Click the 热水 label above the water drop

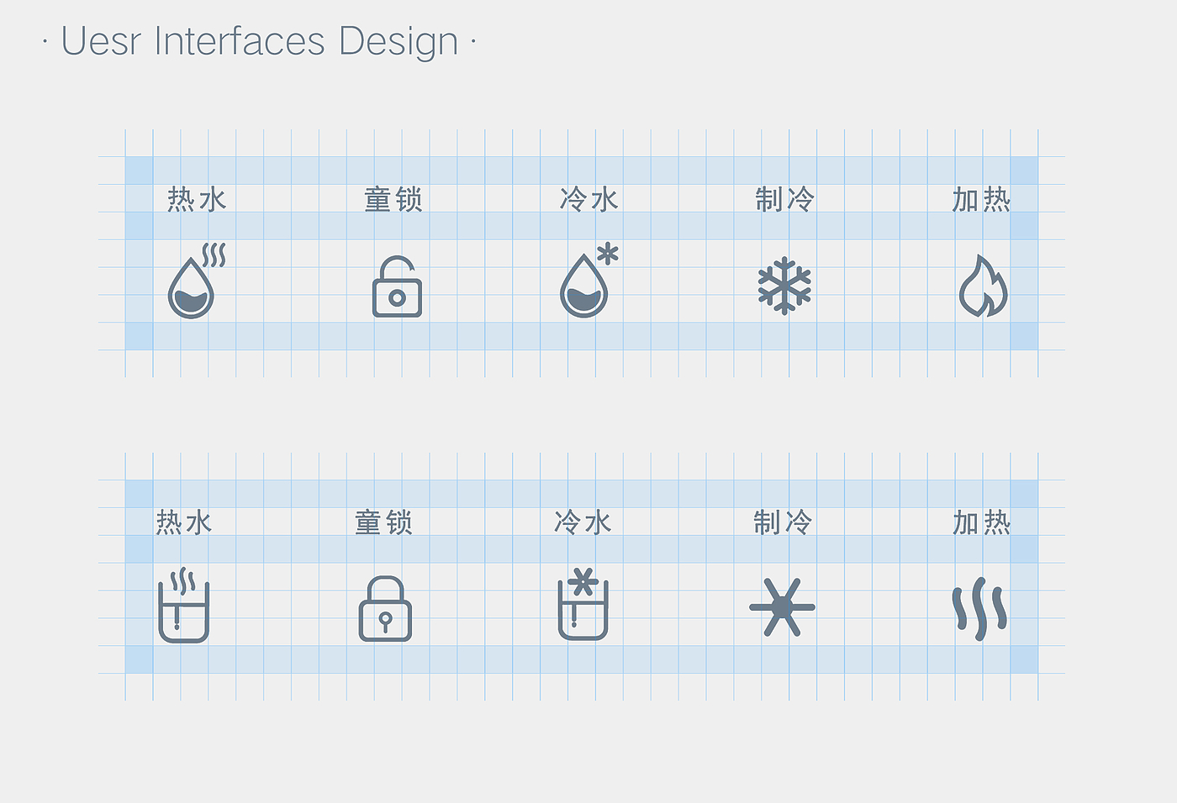(197, 200)
